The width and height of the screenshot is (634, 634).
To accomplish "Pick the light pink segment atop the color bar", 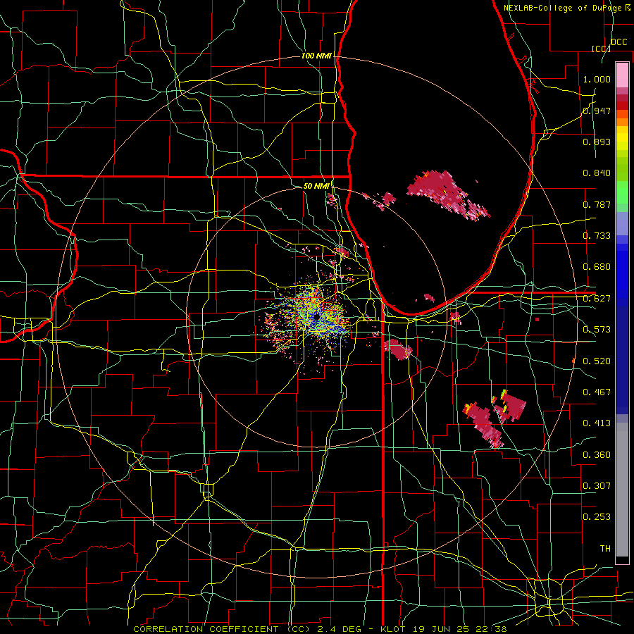I will click(x=622, y=75).
